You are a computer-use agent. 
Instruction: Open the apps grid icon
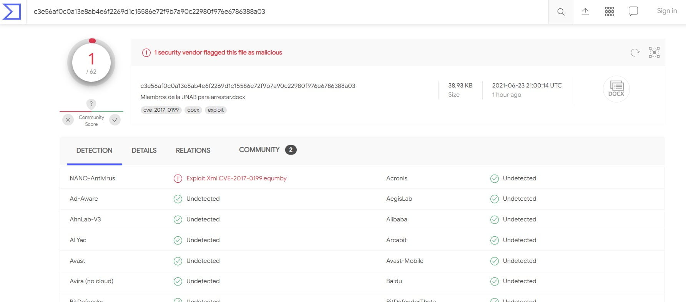coord(609,12)
